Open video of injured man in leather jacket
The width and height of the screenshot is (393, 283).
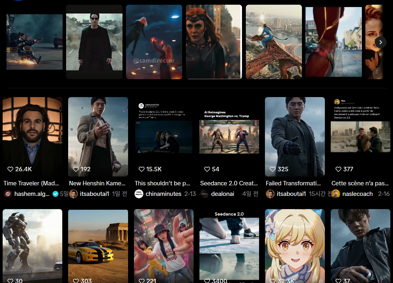point(360,246)
